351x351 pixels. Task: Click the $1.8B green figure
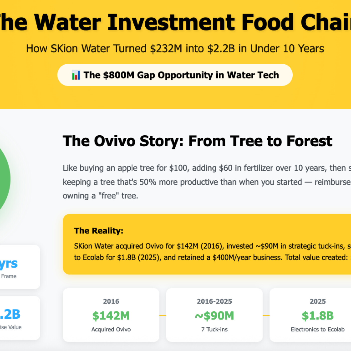click(318, 316)
